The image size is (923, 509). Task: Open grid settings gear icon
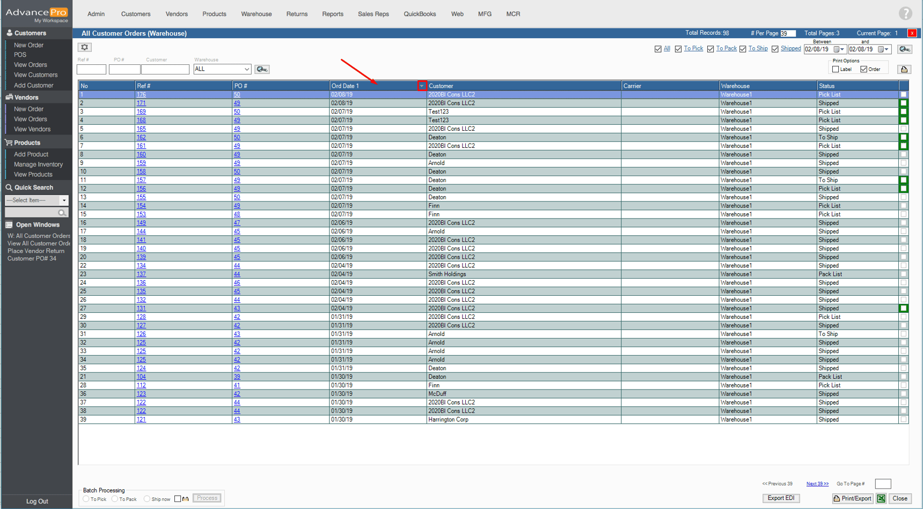click(x=84, y=47)
